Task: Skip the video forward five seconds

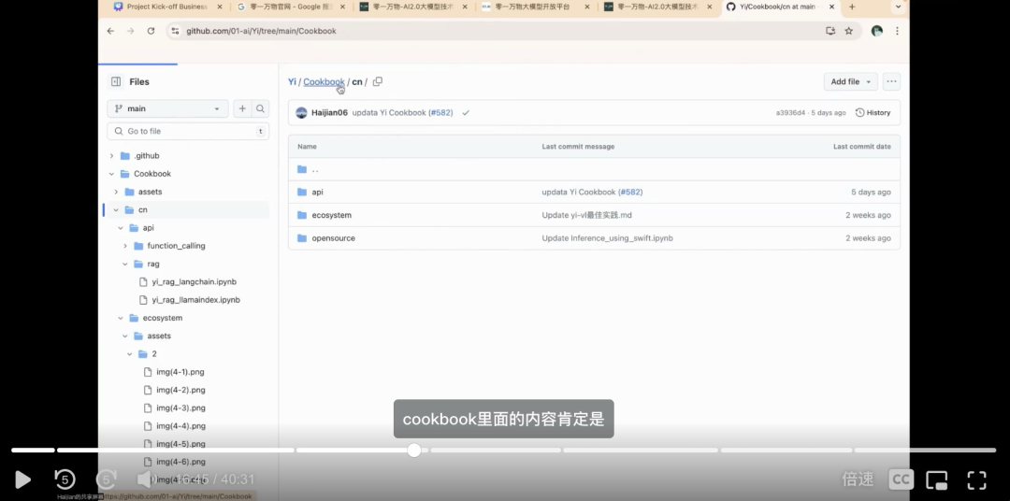Action: coord(107,480)
